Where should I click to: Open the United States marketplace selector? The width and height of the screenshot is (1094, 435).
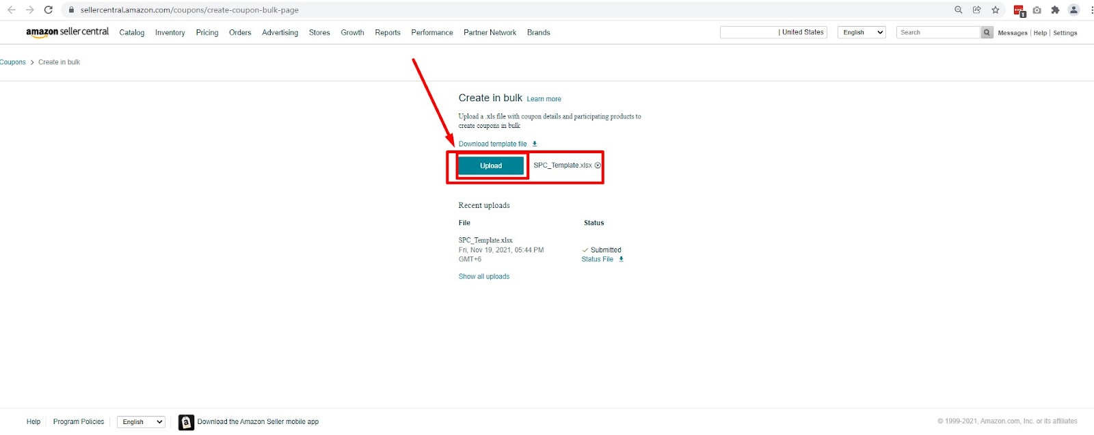[773, 32]
